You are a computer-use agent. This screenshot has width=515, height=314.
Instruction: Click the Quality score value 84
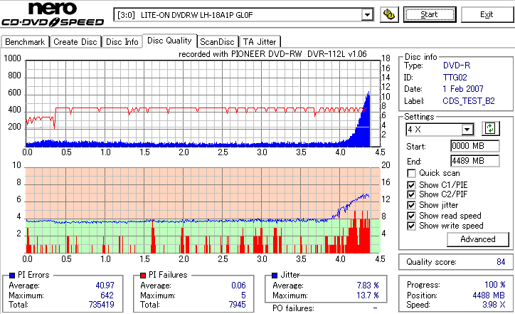[x=501, y=262]
